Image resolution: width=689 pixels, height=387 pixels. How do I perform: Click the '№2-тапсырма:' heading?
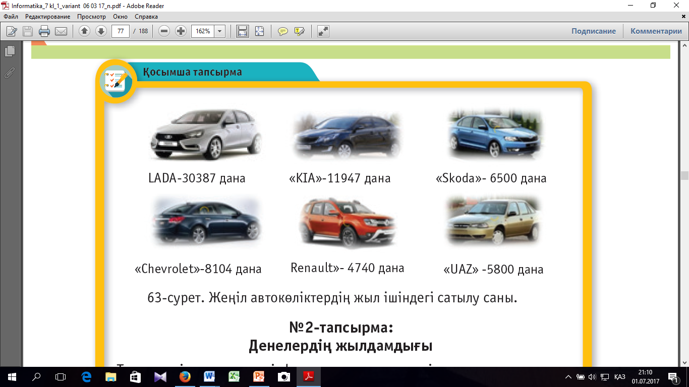click(341, 328)
